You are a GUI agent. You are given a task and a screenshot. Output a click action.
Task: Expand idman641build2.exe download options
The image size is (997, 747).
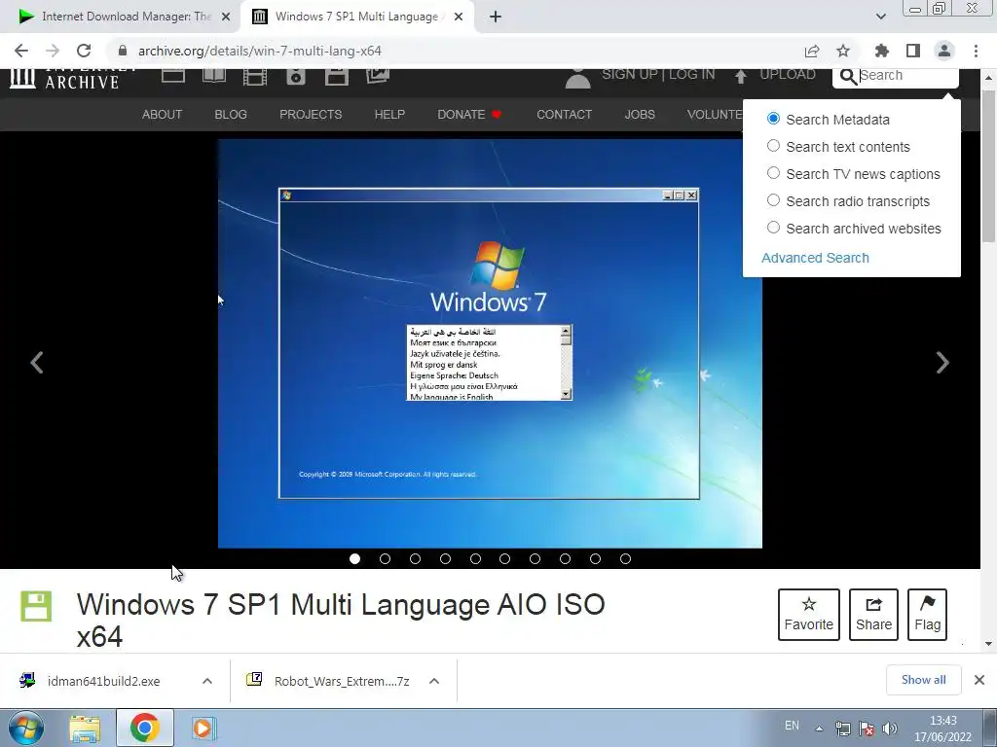tap(207, 681)
